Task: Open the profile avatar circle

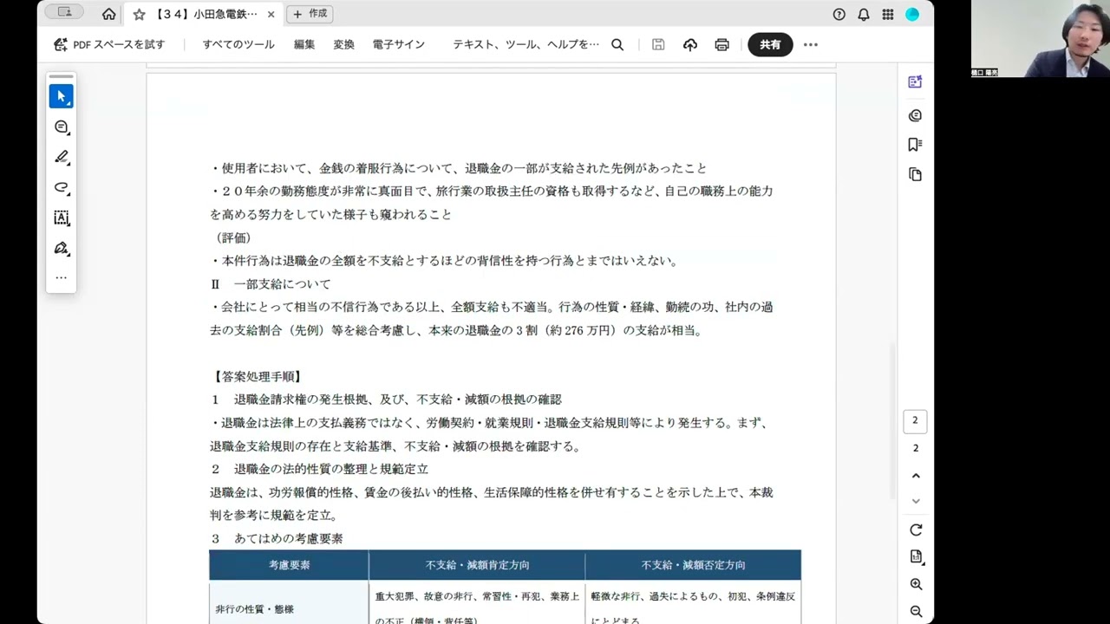Action: (x=912, y=14)
